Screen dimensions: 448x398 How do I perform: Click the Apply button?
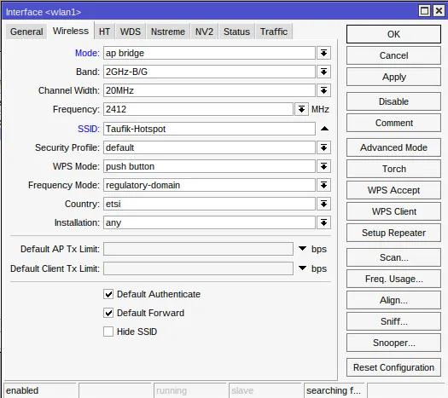coord(393,77)
